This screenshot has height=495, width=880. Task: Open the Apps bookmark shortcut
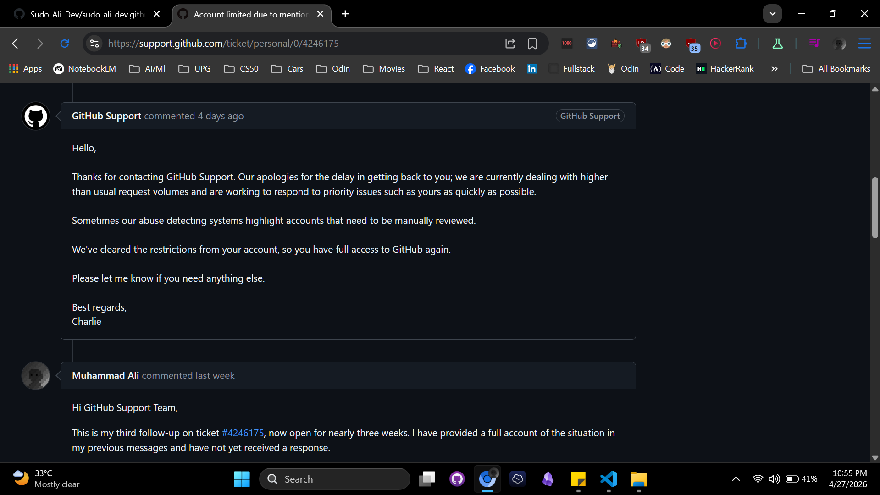click(x=26, y=69)
